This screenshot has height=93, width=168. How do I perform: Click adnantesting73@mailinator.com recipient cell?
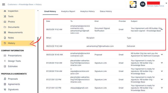click(x=100, y=46)
